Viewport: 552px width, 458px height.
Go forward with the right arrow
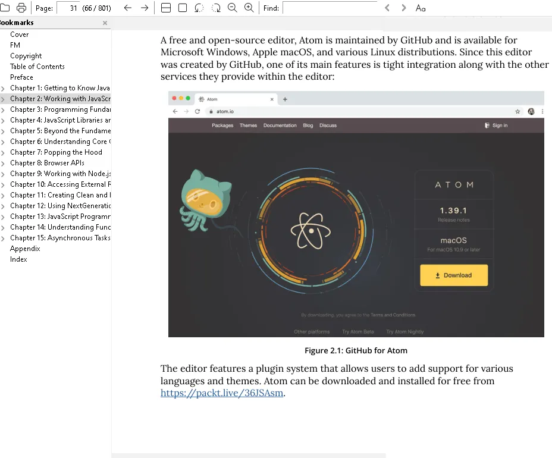[145, 8]
